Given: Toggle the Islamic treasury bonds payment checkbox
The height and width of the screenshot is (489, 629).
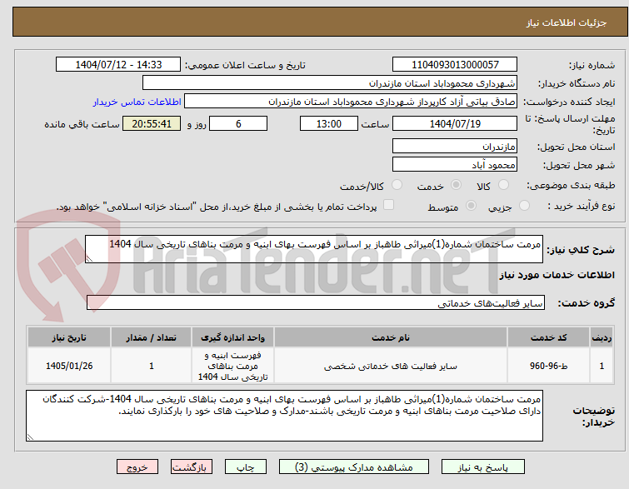Looking at the screenshot, I should (x=388, y=205).
